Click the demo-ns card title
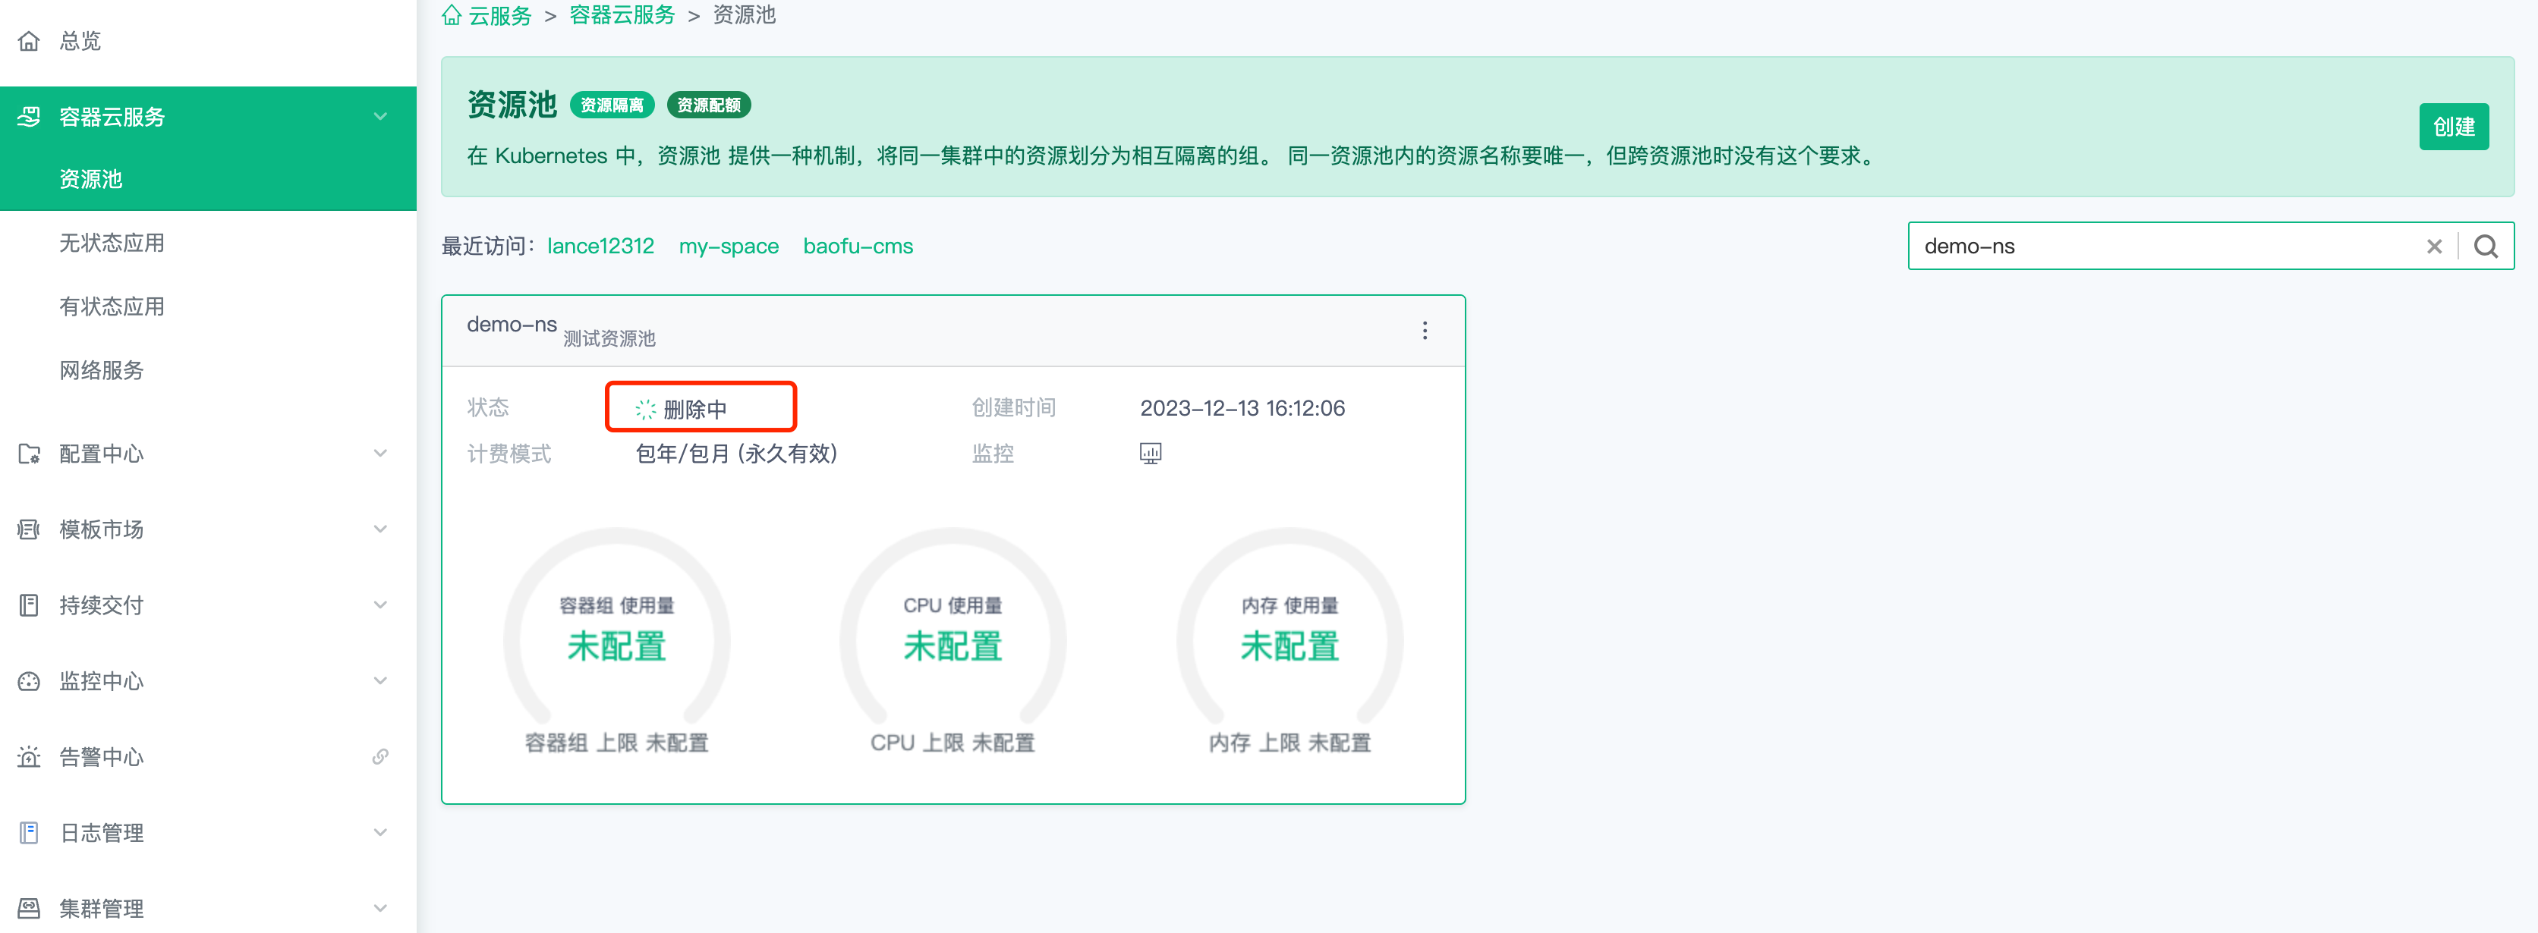Image resolution: width=2538 pixels, height=933 pixels. tap(512, 325)
